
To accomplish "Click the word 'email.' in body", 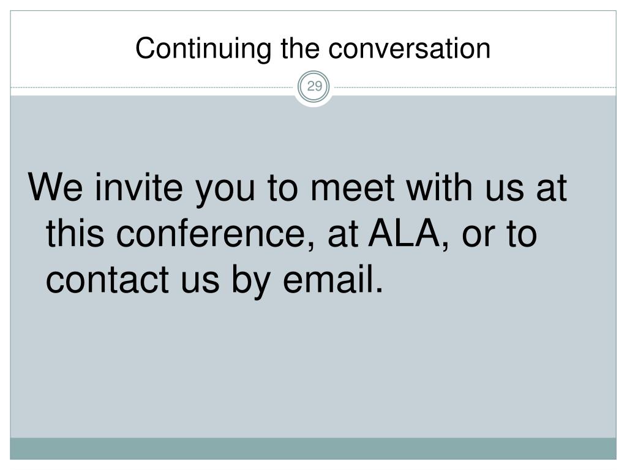I will [x=333, y=279].
